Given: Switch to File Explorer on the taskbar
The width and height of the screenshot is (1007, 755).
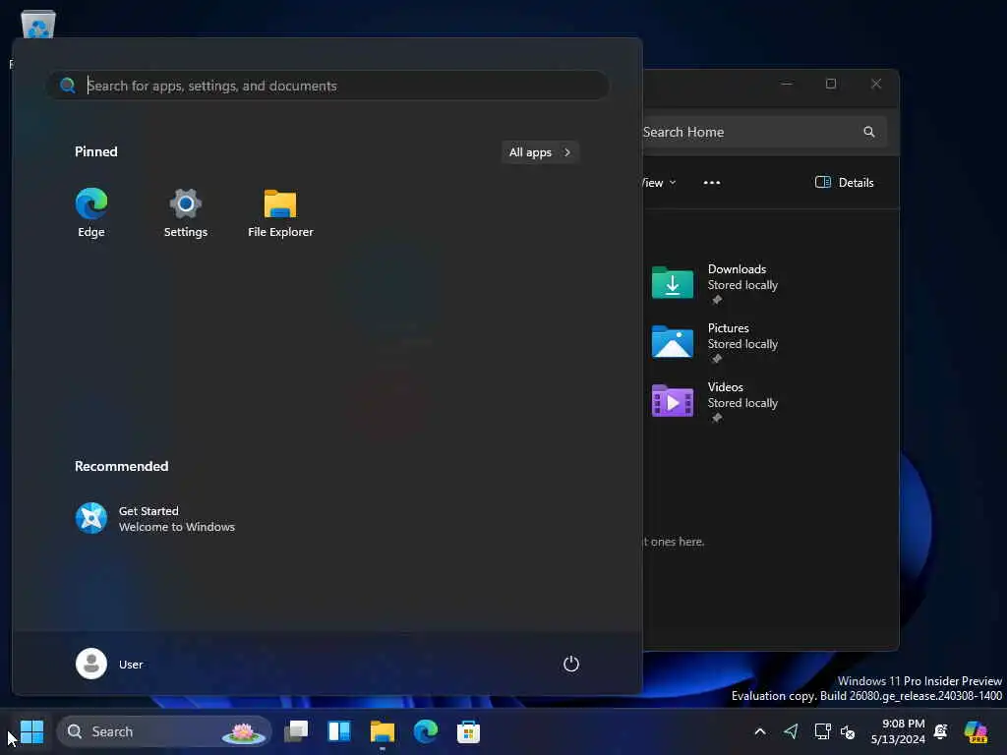Looking at the screenshot, I should point(383,731).
